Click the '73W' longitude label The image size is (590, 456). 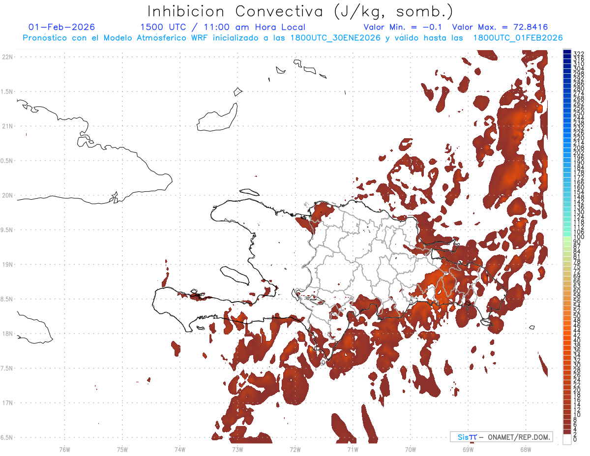237,449
